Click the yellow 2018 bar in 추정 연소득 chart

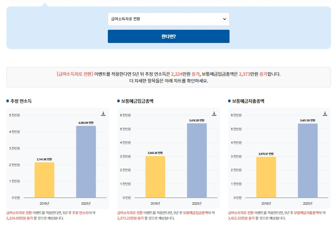click(x=44, y=180)
